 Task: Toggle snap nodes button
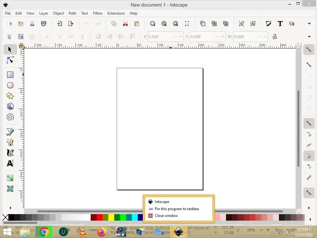[x=309, y=123]
